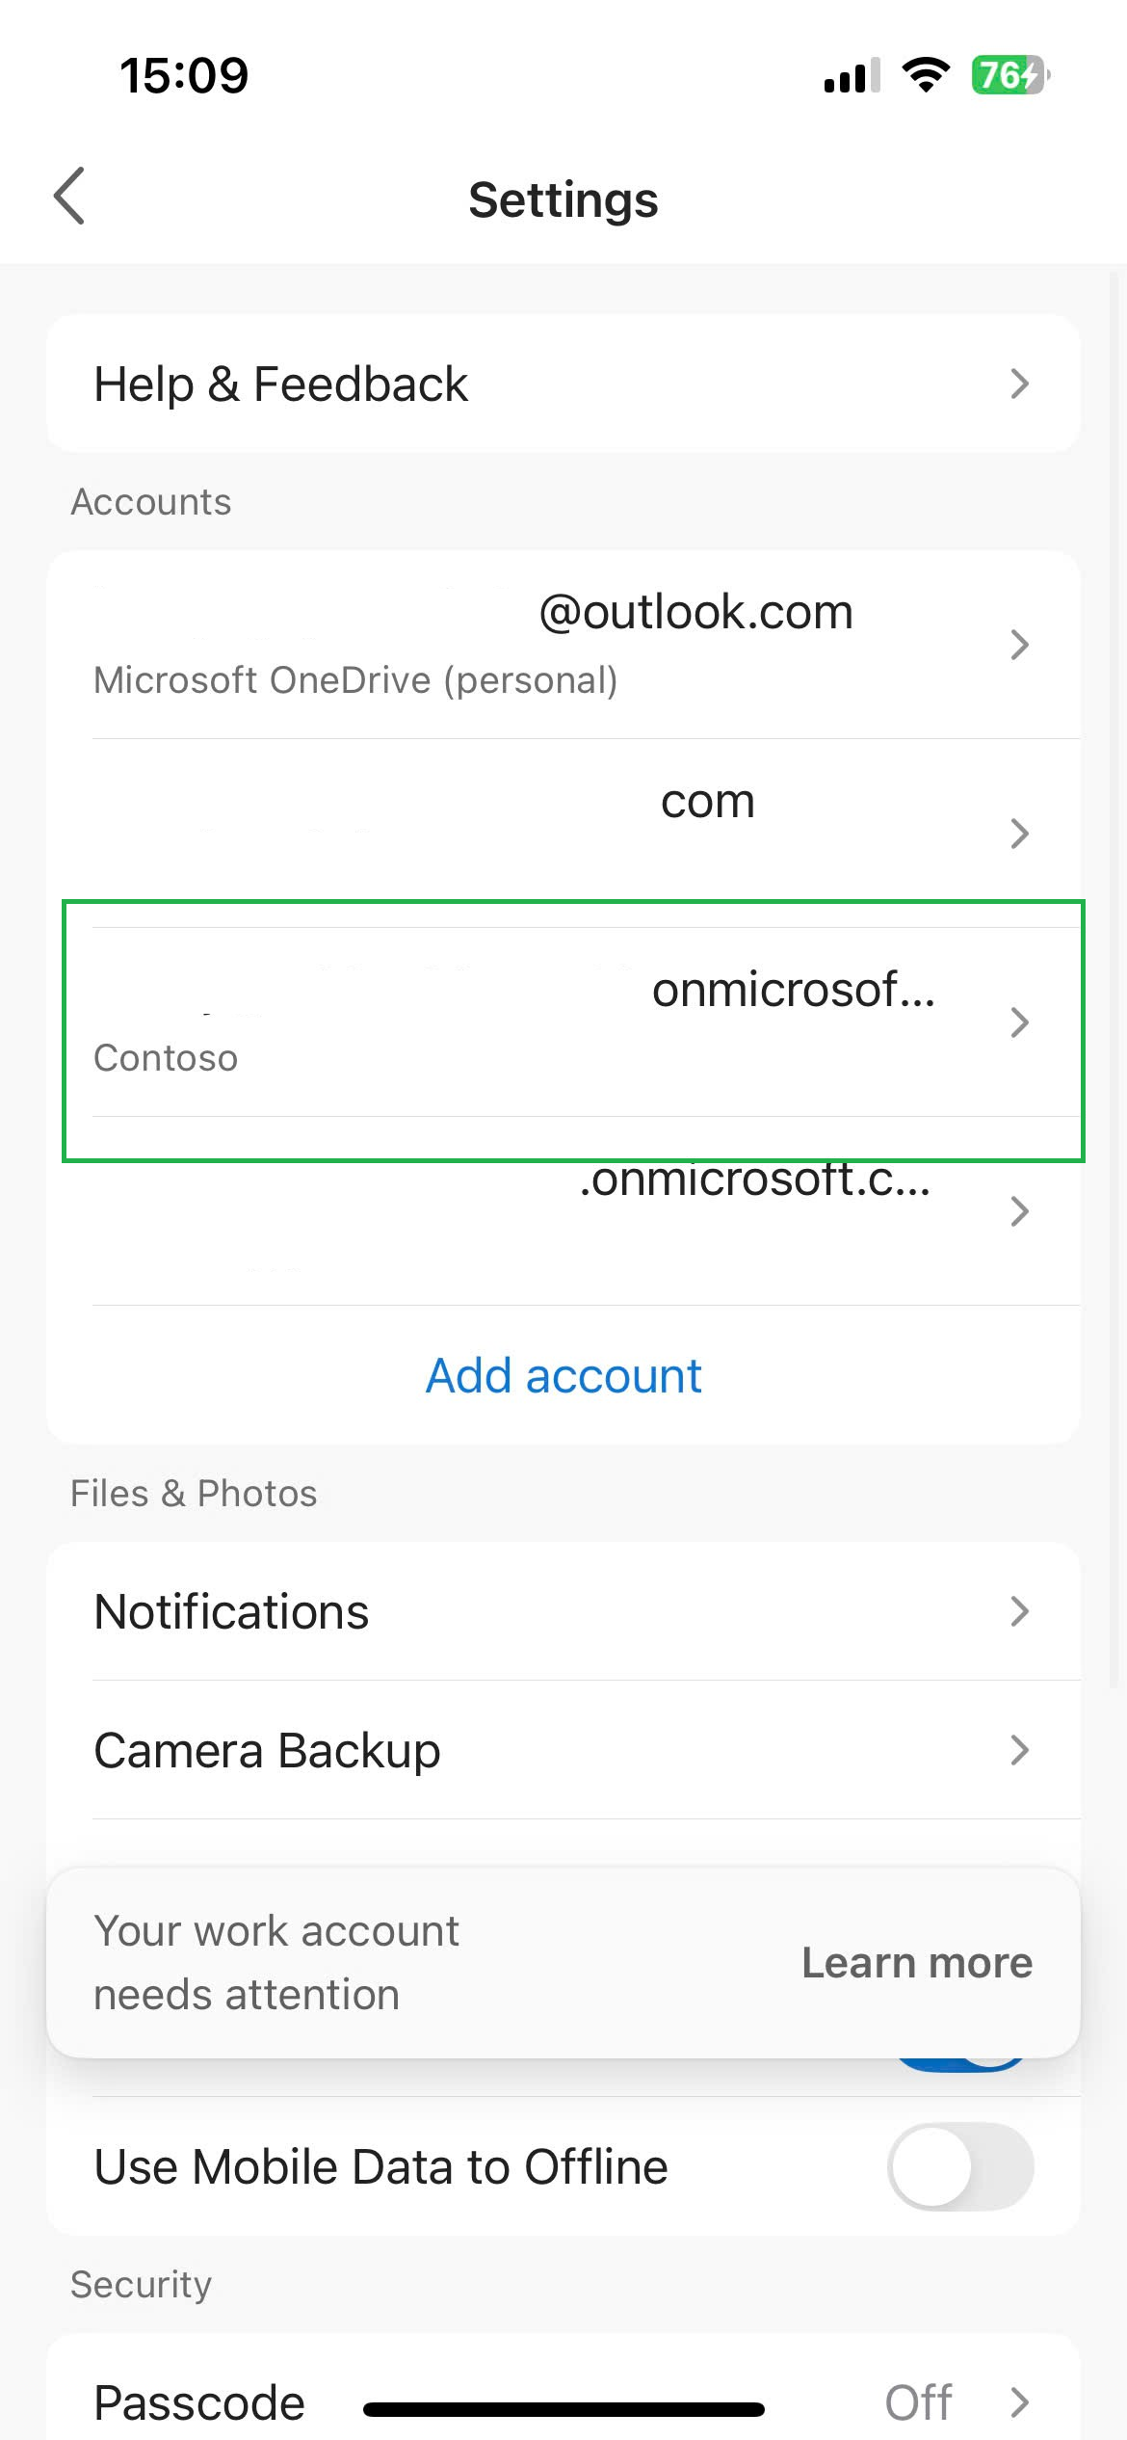Check the Wi-Fi status icon
The image size is (1127, 2440).
coord(926,74)
